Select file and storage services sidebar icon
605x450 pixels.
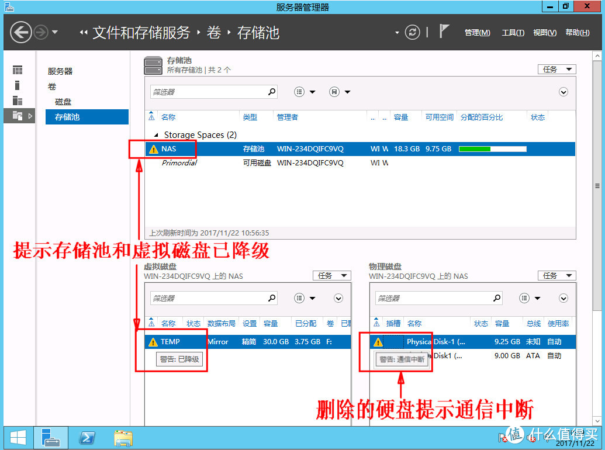pyautogui.click(x=19, y=116)
